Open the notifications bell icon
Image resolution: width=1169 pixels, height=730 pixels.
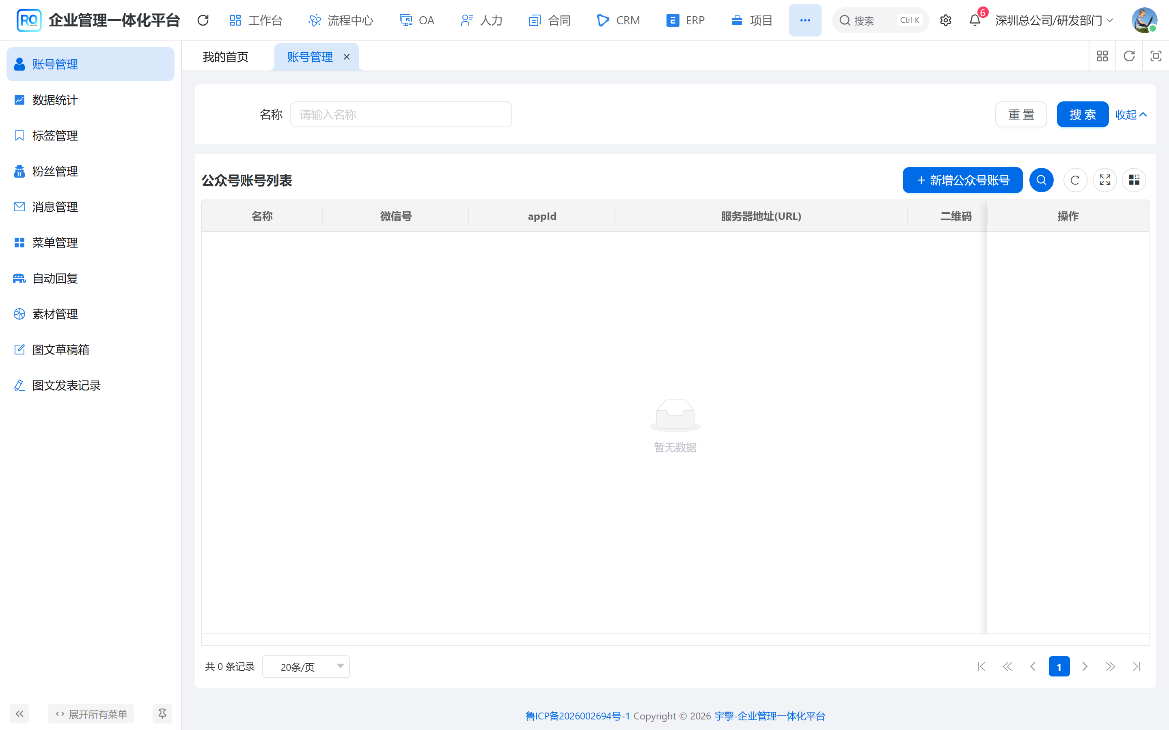pyautogui.click(x=975, y=20)
